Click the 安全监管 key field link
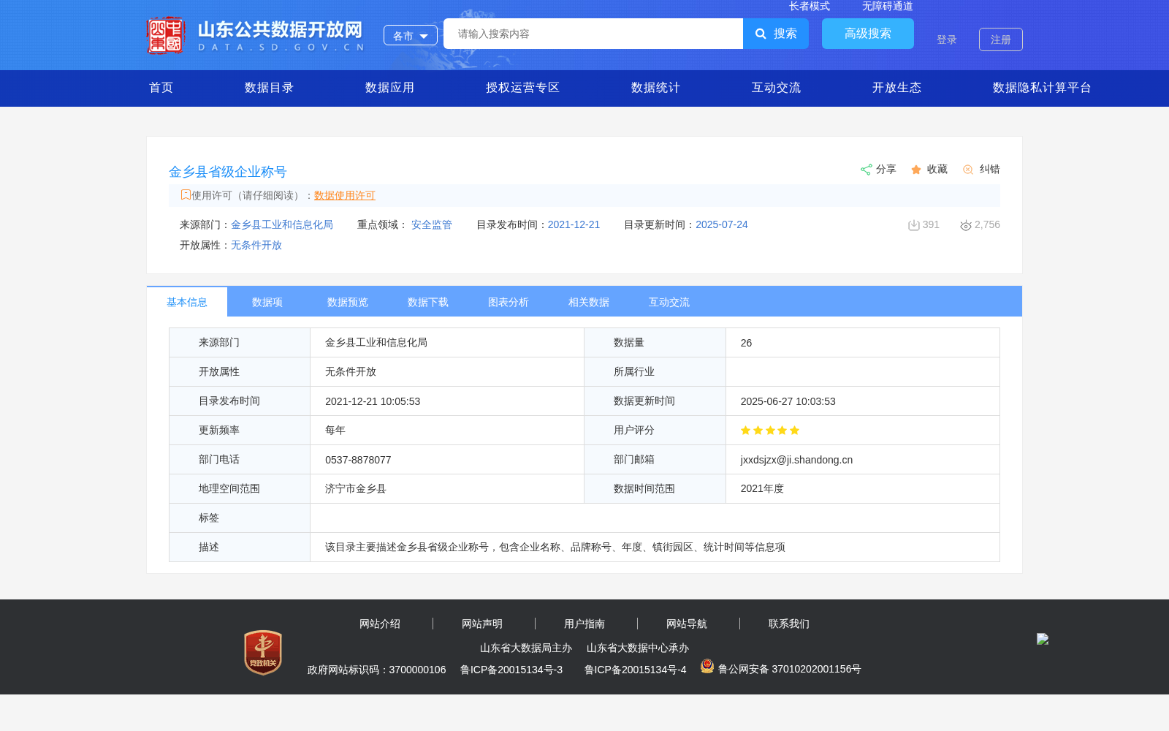The image size is (1169, 731). 432,224
